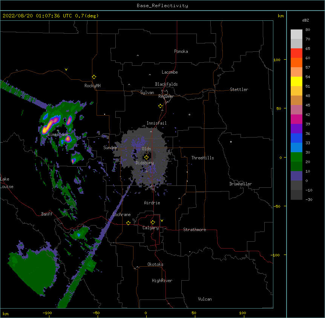Click the Limestone label near the storm cell
Viewport: 325px width, 318px height.
[x=58, y=134]
